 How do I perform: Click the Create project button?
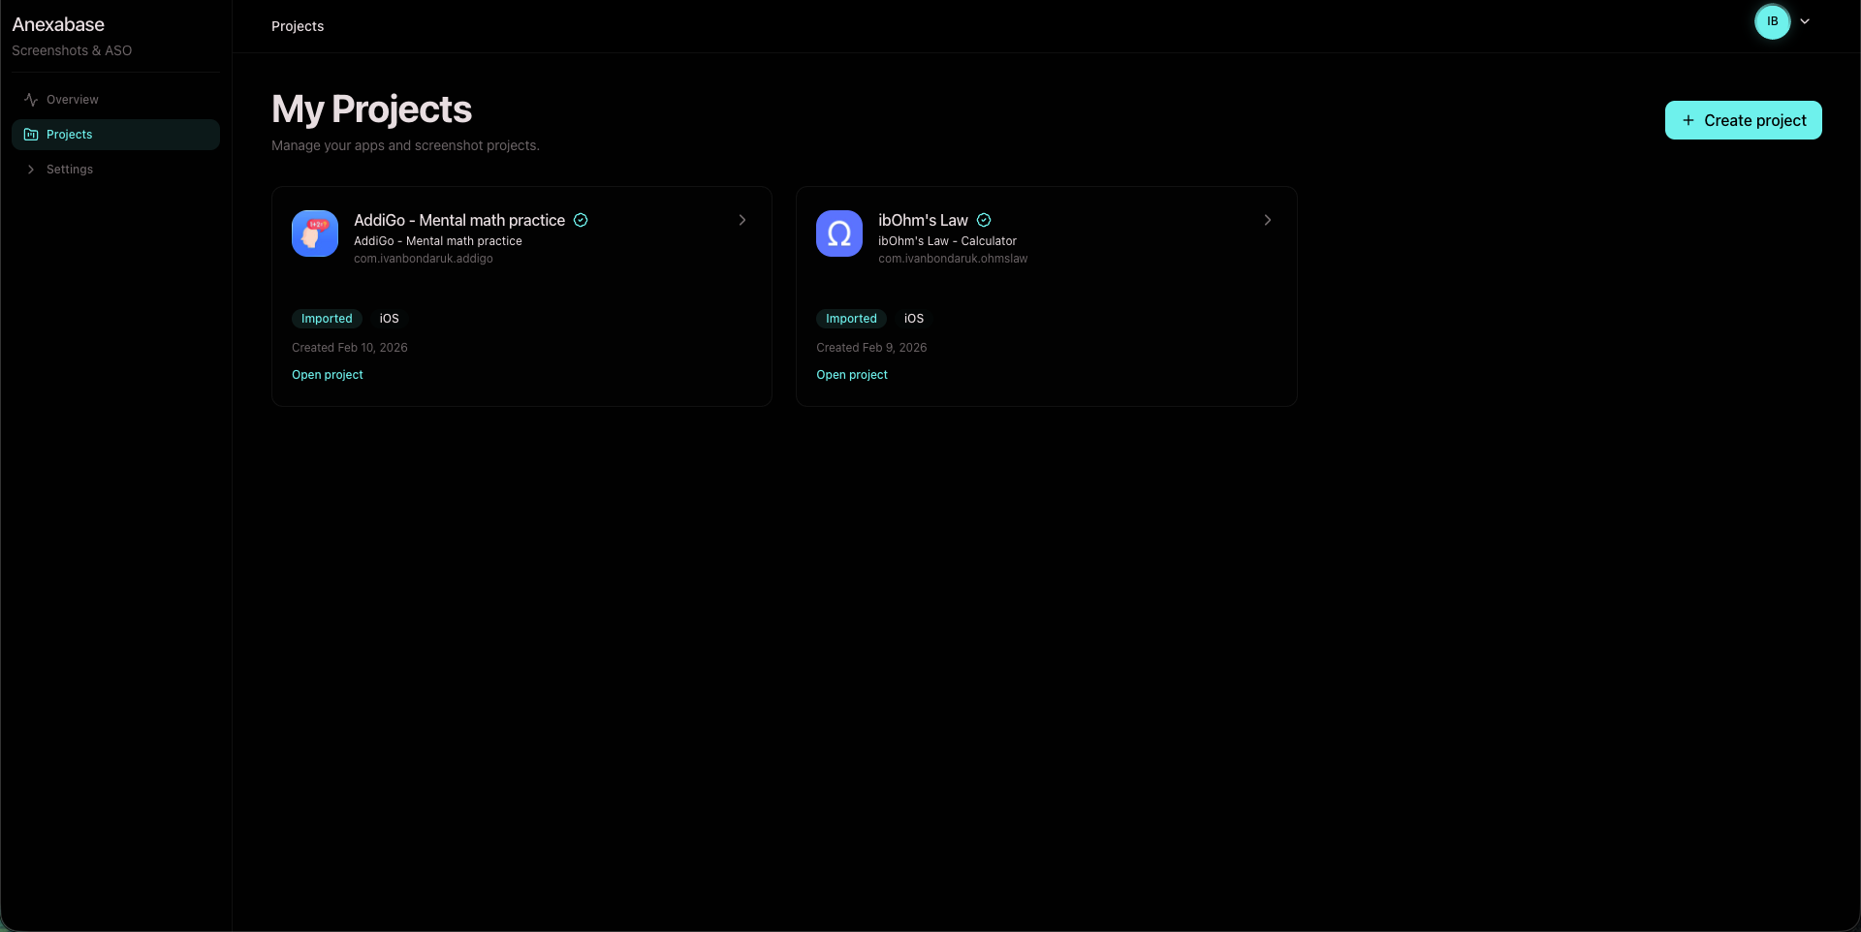click(x=1743, y=120)
